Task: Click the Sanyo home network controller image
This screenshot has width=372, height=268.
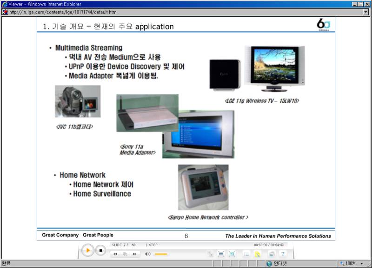Action: coord(203,187)
